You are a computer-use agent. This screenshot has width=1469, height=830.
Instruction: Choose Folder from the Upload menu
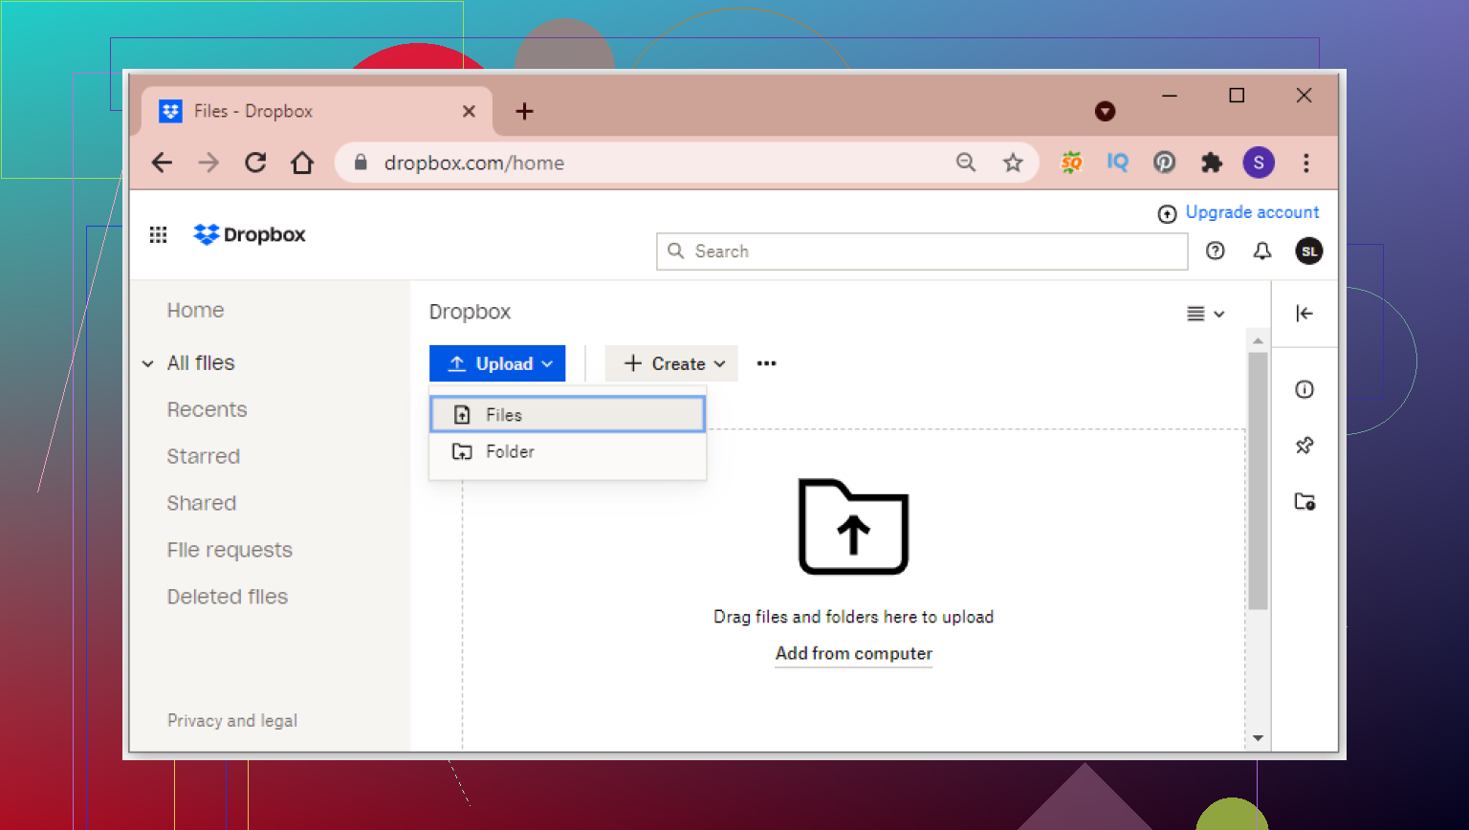[x=568, y=451]
